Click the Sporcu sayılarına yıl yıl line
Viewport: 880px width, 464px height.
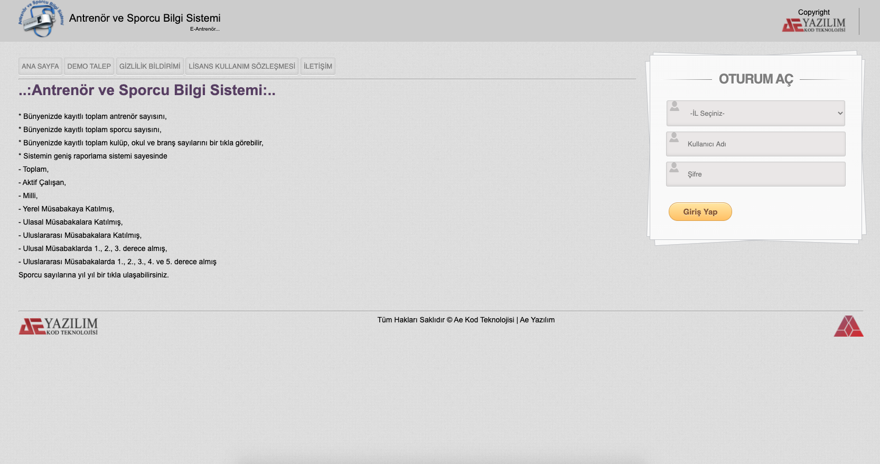[x=93, y=275]
